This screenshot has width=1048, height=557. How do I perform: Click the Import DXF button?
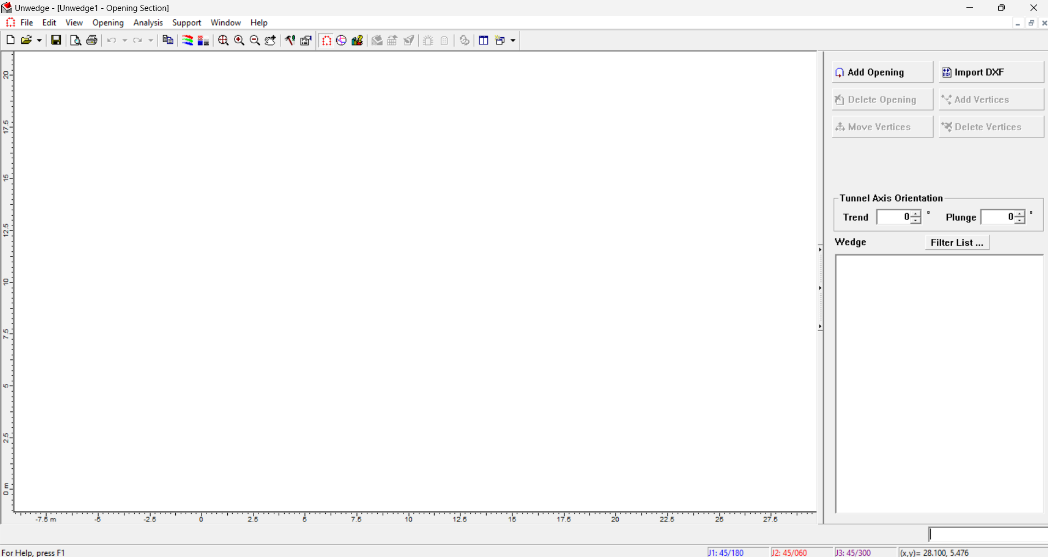click(x=991, y=72)
